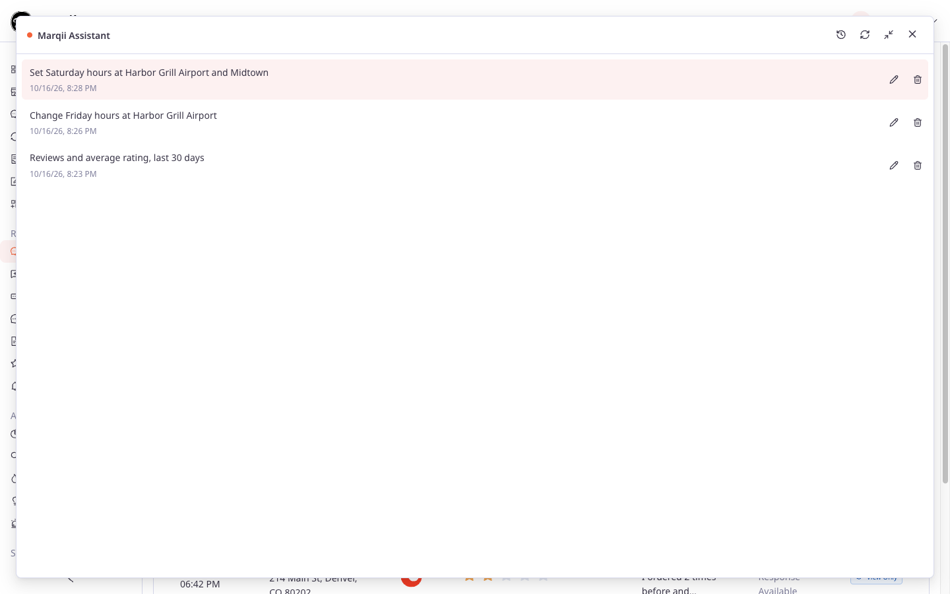Delete the Reviews and average rating conversation
The width and height of the screenshot is (950, 594).
[918, 166]
